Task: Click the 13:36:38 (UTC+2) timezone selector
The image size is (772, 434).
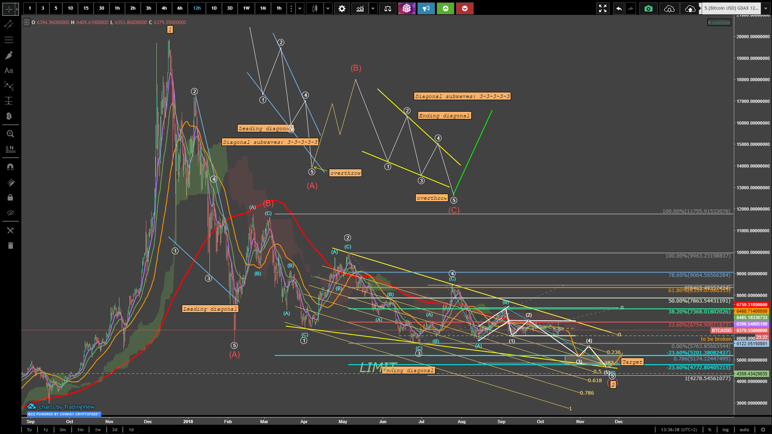Action: tap(679, 430)
